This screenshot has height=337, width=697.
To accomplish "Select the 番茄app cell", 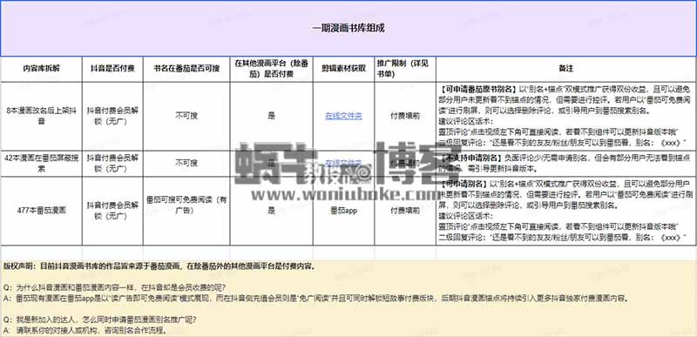I will pyautogui.click(x=343, y=211).
